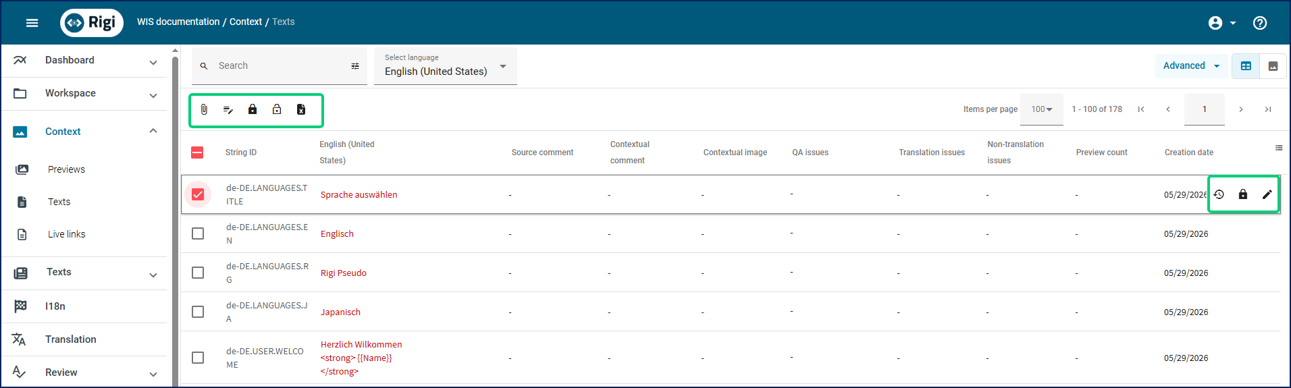
Task: Expand the Review sidebar section
Action: coord(153,374)
